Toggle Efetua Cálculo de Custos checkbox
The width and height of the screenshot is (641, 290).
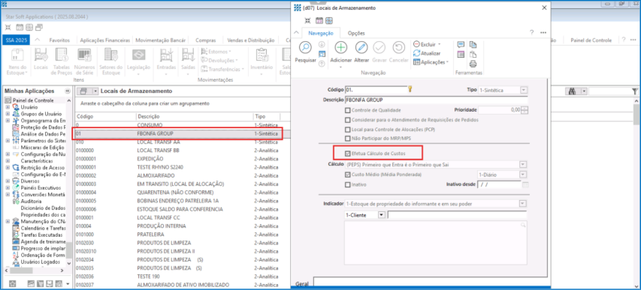point(348,154)
